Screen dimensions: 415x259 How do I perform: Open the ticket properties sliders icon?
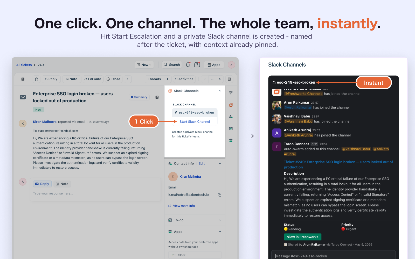pos(231,93)
